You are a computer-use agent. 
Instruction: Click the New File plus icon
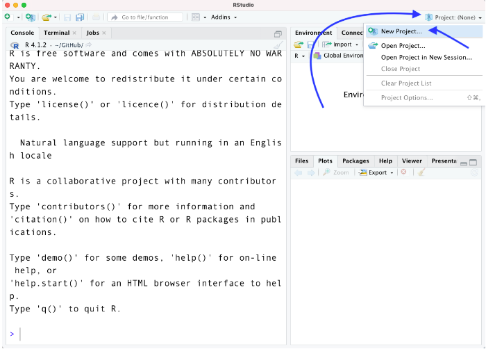(x=8, y=17)
